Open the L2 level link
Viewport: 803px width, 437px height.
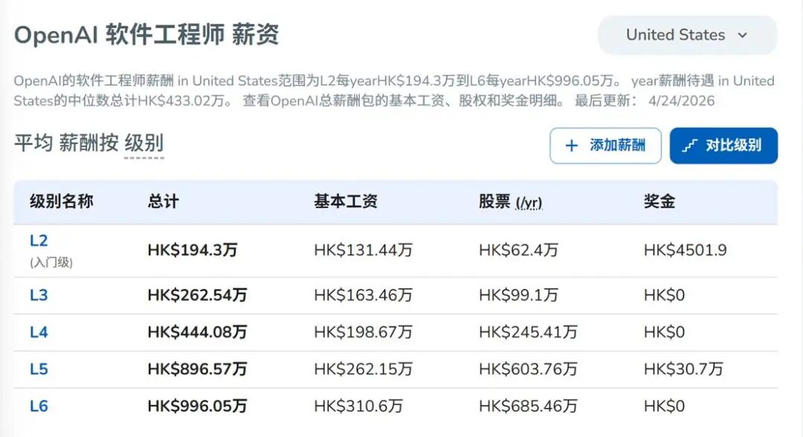point(39,241)
